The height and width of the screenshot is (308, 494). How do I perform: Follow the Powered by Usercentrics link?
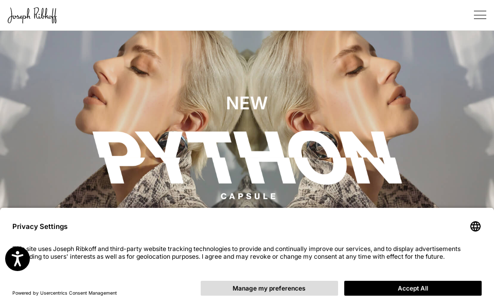[x=65, y=293]
